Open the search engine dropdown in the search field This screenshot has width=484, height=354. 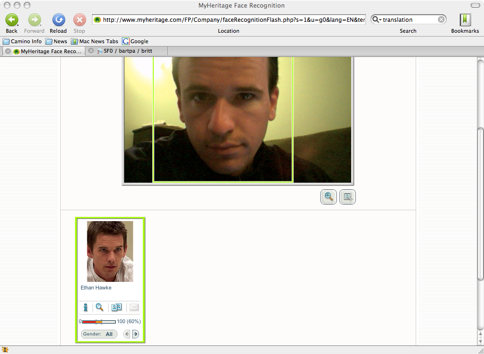pyautogui.click(x=377, y=20)
